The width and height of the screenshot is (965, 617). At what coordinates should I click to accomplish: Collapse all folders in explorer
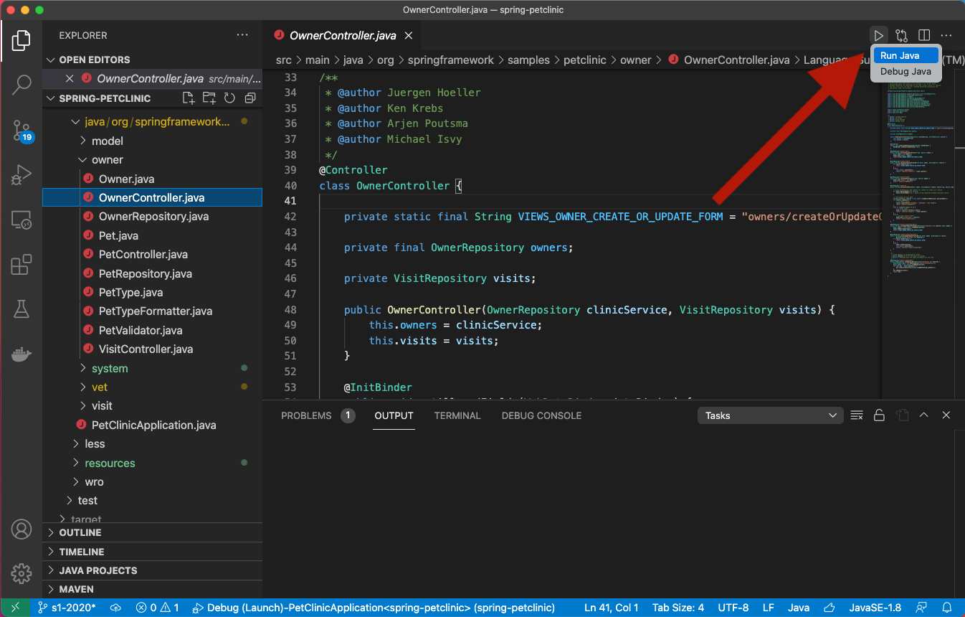(x=250, y=98)
